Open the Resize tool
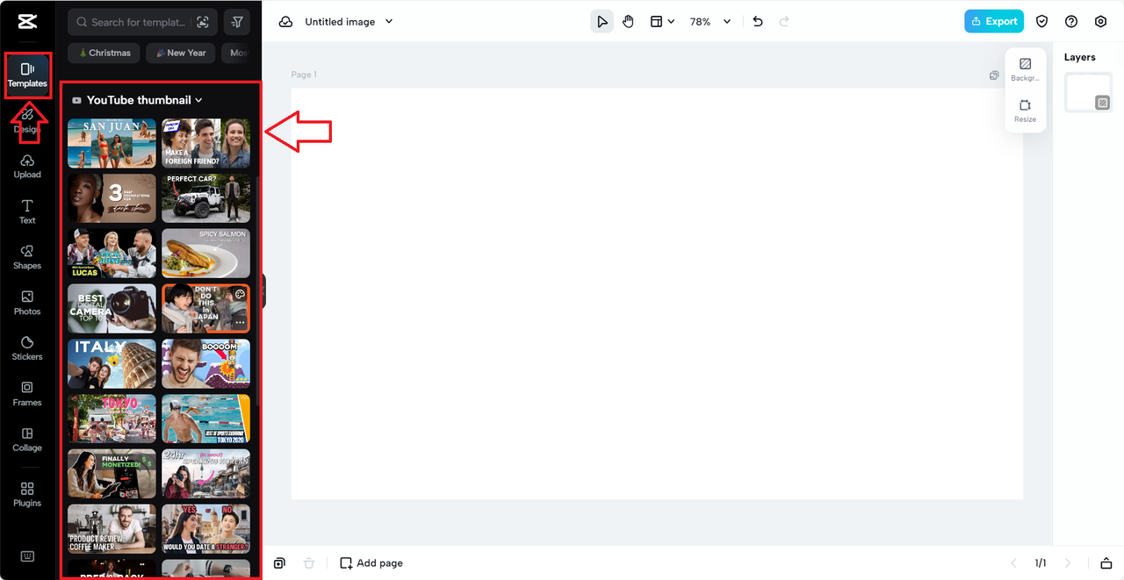The width and height of the screenshot is (1124, 580). [x=1025, y=111]
